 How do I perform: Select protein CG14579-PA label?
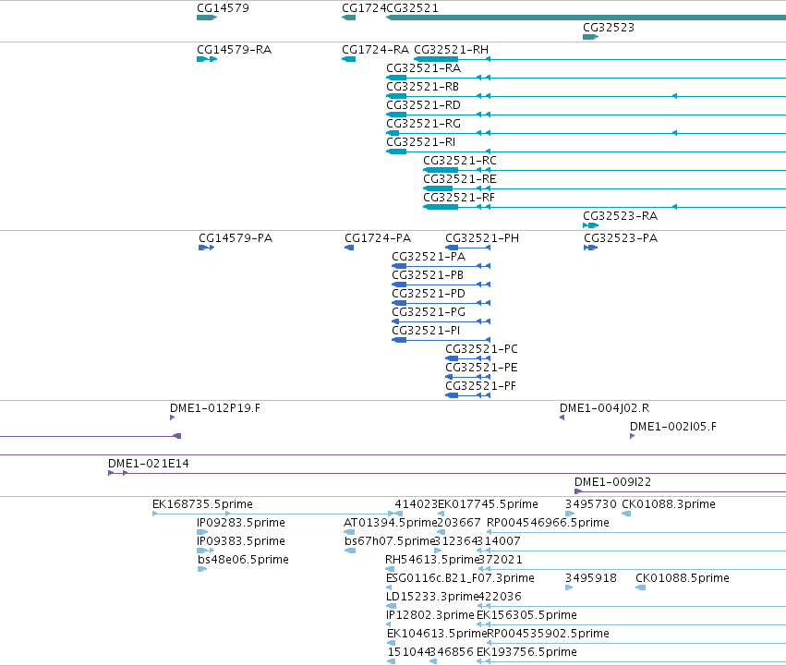(x=236, y=238)
